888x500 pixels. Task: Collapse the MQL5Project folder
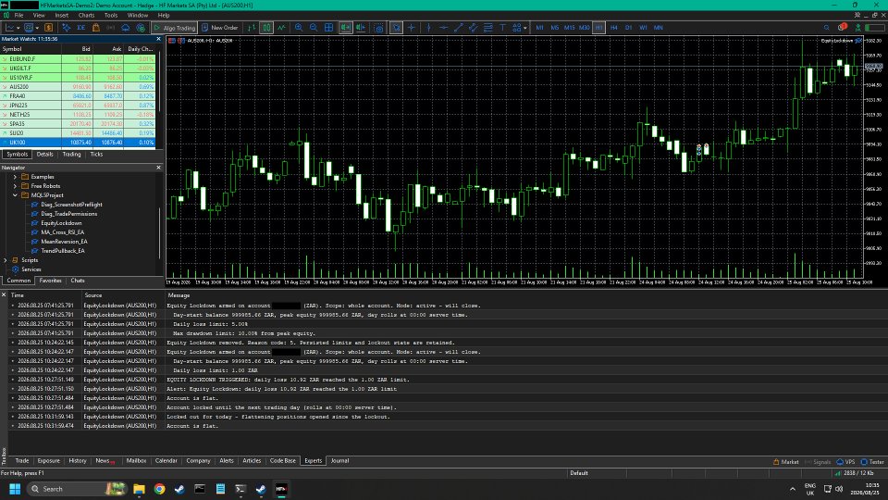click(15, 195)
